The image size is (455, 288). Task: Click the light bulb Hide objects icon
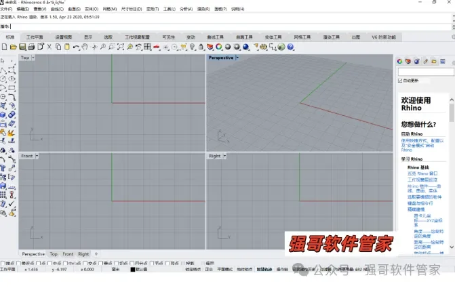192,47
